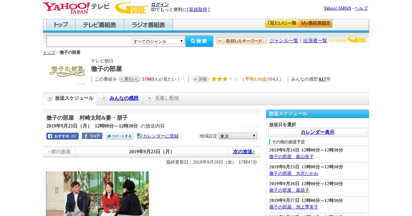Viewport: 412px width, 216px height.
Task: Focus the program search input field
Action: 89,41
